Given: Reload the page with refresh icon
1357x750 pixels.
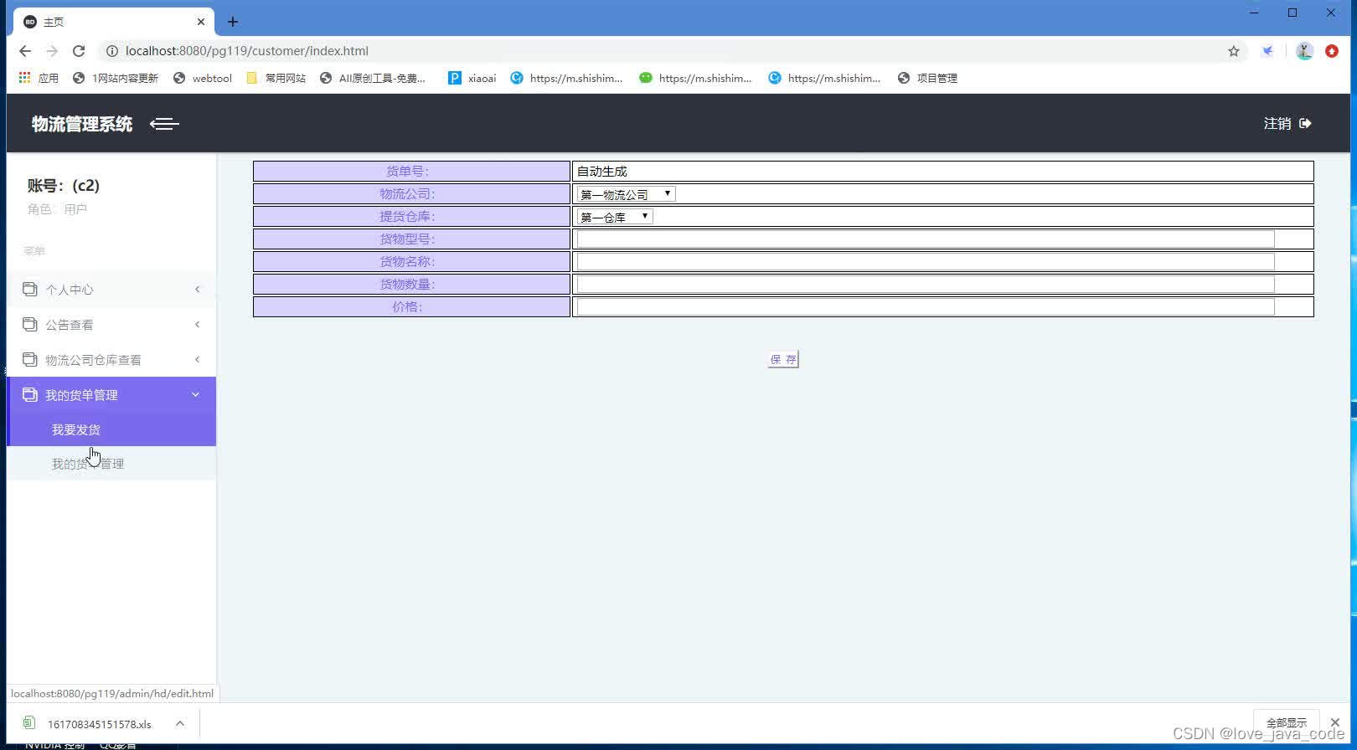Looking at the screenshot, I should pyautogui.click(x=79, y=51).
